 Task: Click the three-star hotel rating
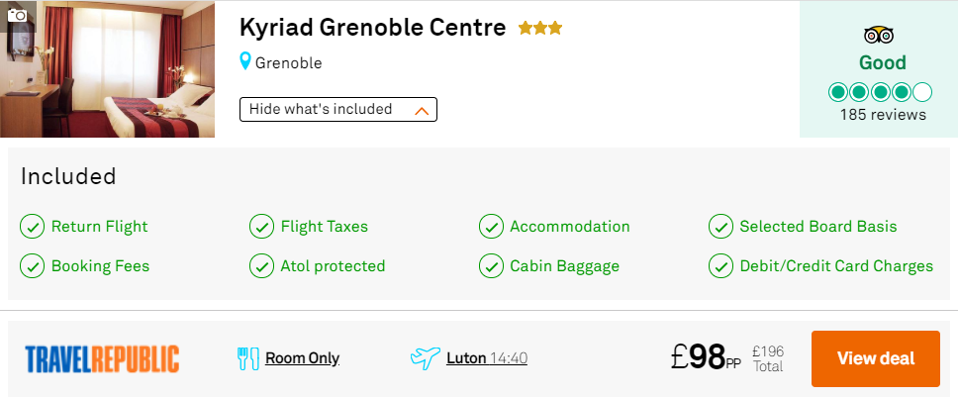point(540,28)
